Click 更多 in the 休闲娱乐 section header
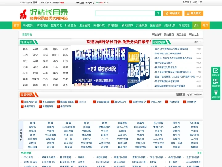The image size is (222, 167). click(x=199, y=153)
